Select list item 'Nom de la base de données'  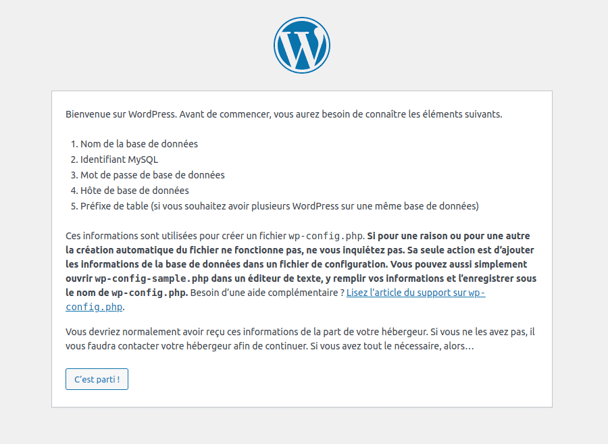138,143
